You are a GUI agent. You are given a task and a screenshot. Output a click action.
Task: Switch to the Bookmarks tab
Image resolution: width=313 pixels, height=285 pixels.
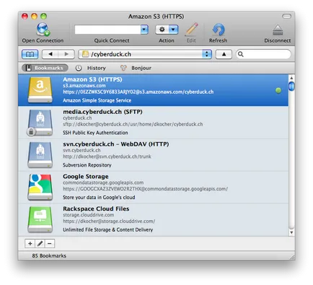(x=45, y=68)
